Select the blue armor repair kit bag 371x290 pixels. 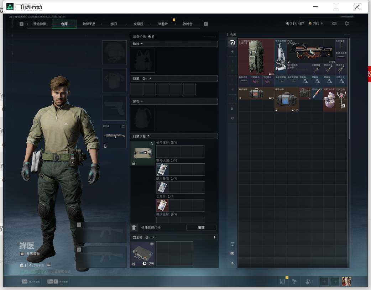[287, 100]
